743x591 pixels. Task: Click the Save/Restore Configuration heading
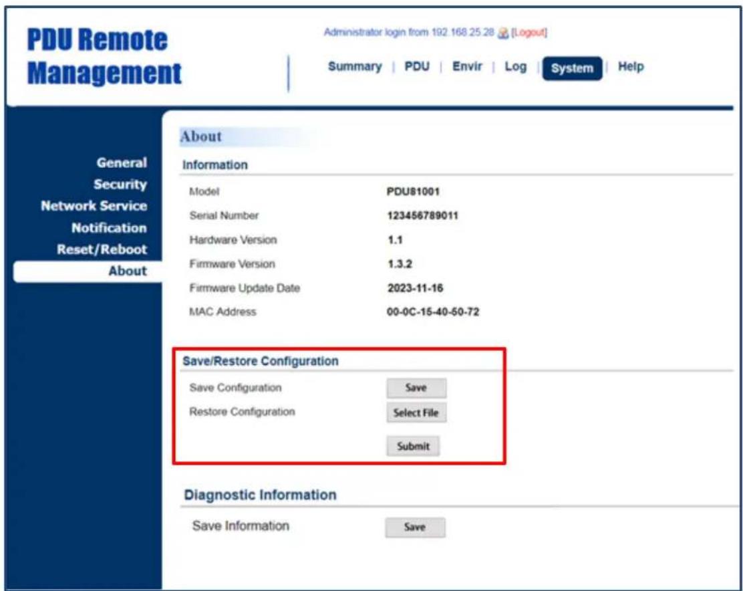click(x=261, y=361)
